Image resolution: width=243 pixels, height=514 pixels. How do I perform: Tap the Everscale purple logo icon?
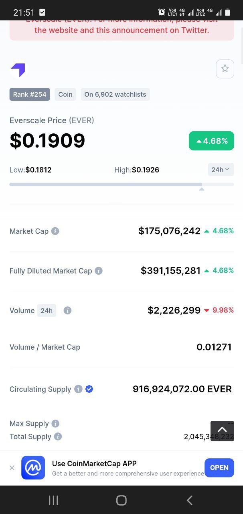18,70
